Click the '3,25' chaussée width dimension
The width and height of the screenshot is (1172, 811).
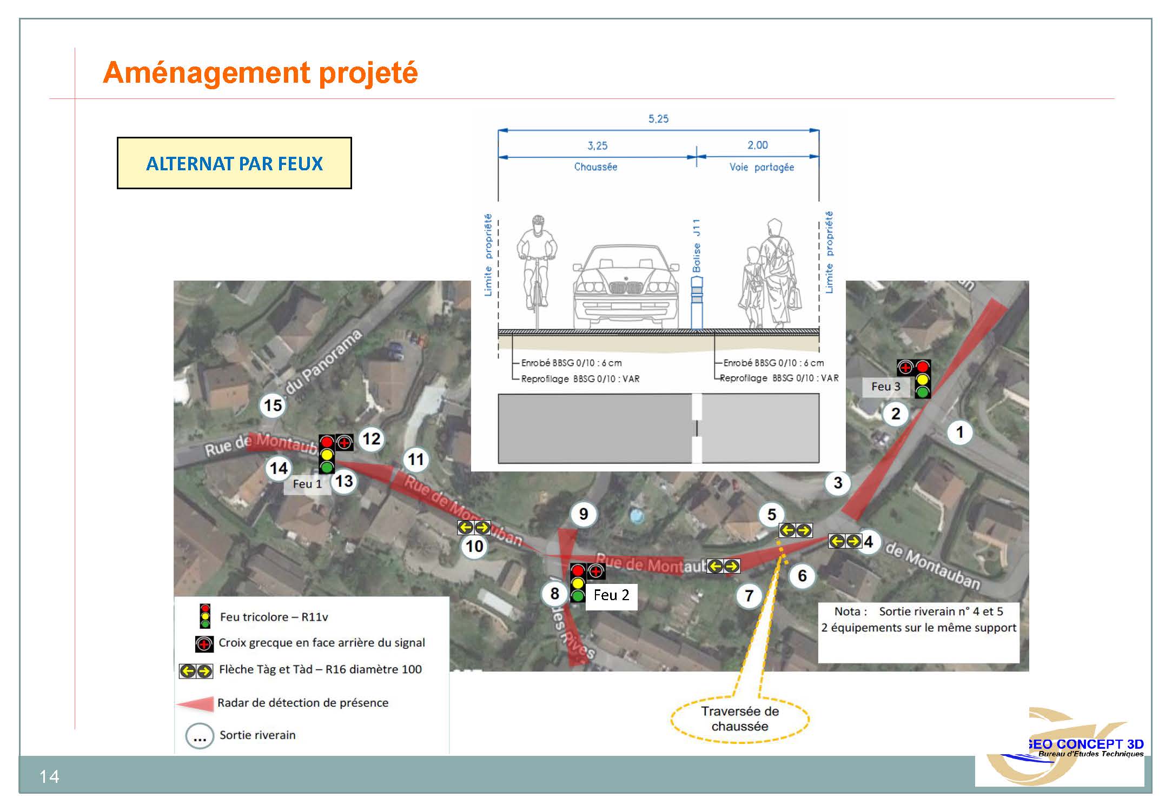point(597,146)
